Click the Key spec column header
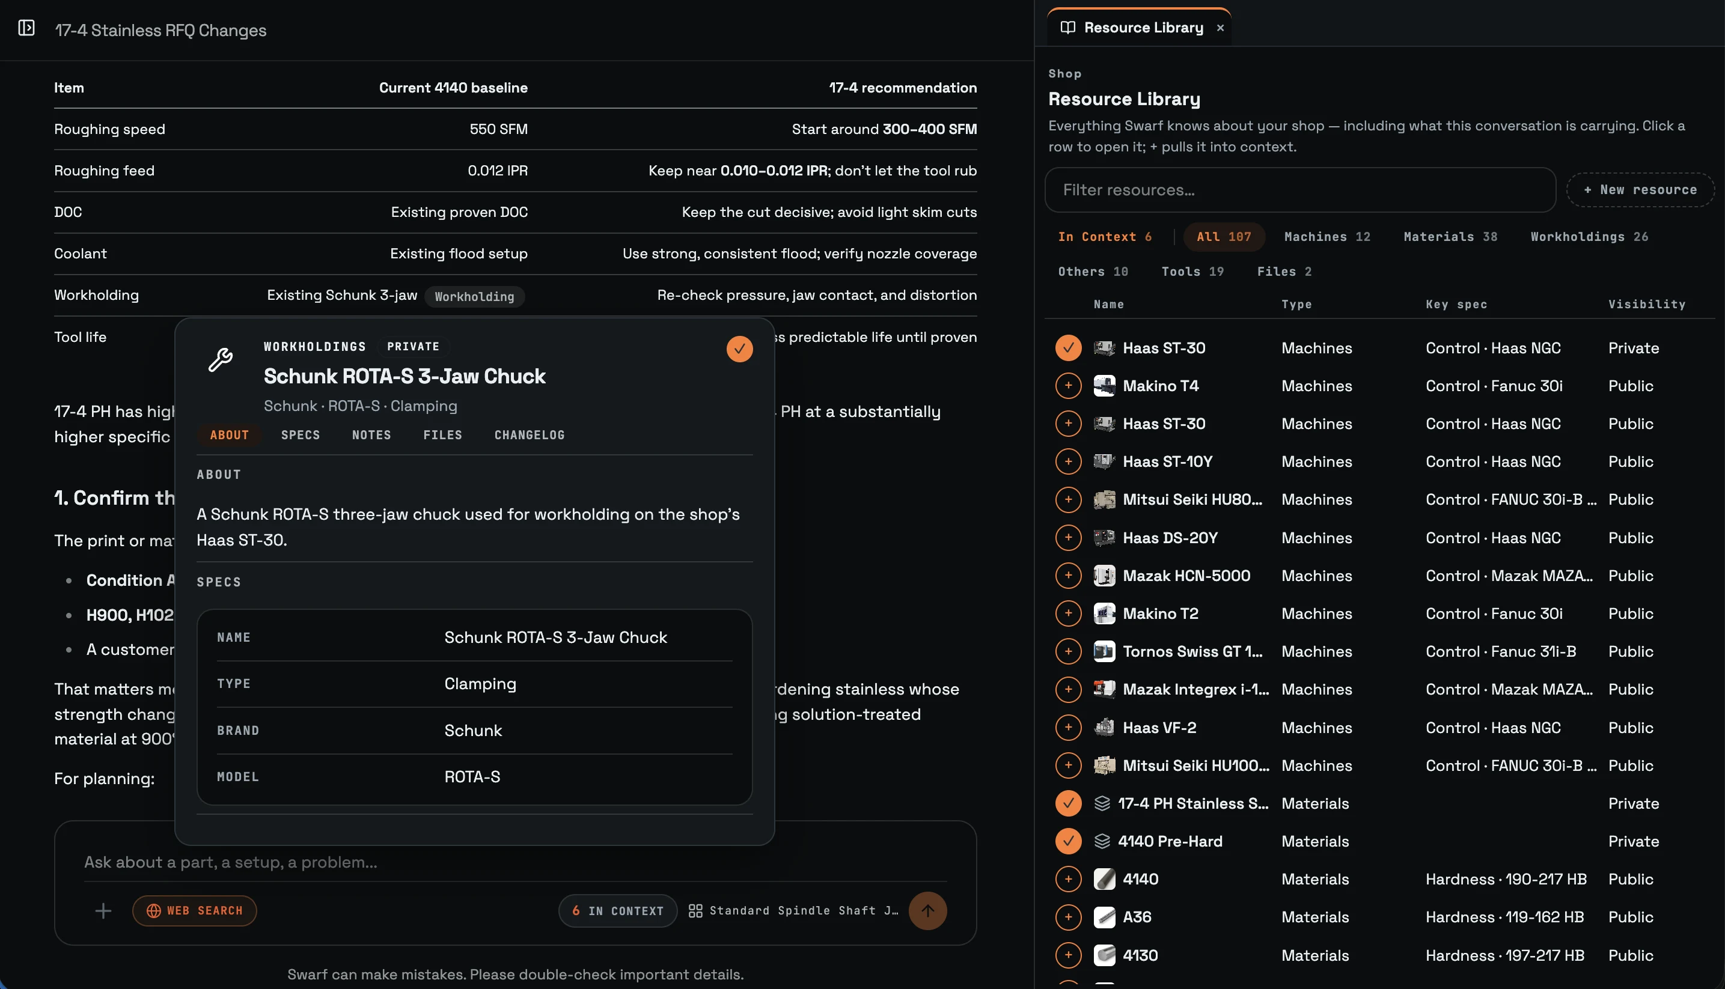The height and width of the screenshot is (989, 1725). point(1456,305)
